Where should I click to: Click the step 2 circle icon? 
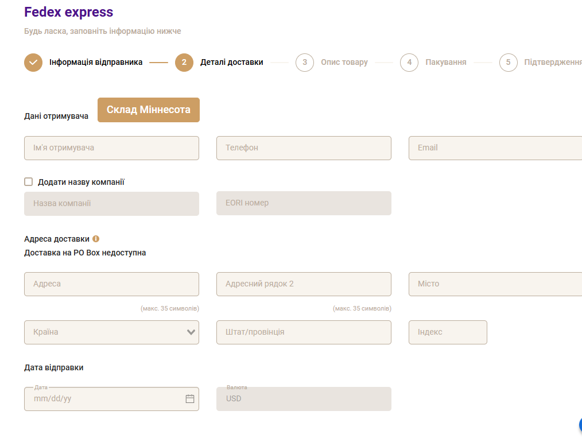pos(184,63)
